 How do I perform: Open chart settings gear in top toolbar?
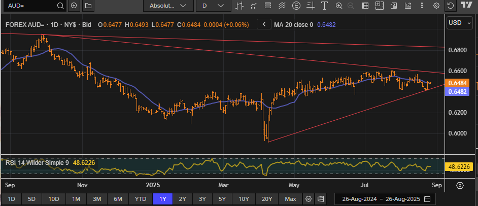(436, 6)
